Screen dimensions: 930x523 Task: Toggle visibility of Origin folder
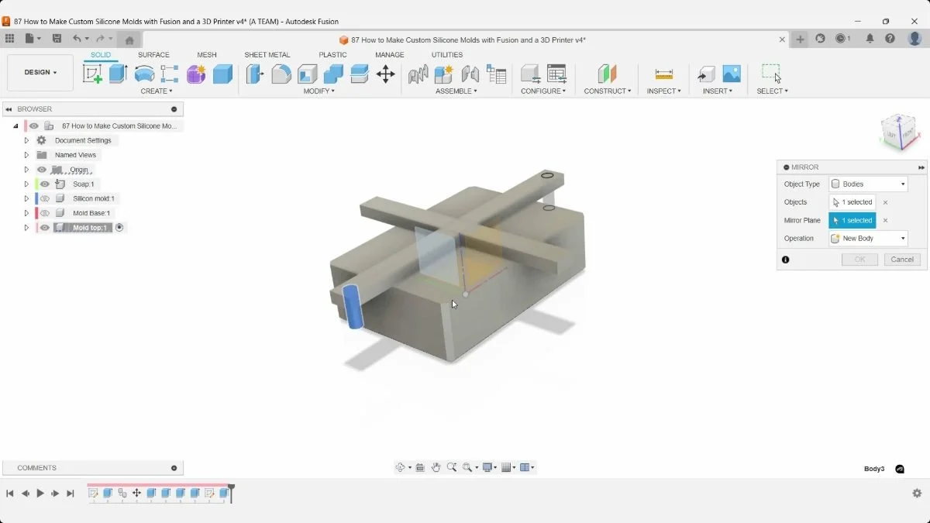[42, 170]
